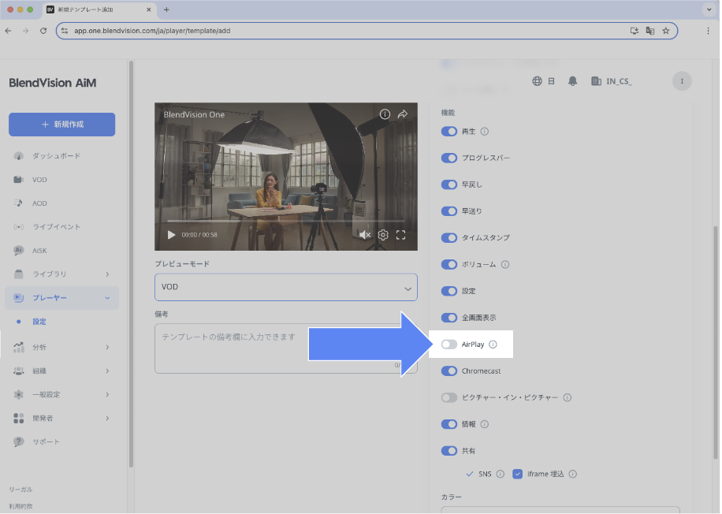Select the 新規テンプレート追加 browser tab
The image size is (722, 514).
(100, 9)
